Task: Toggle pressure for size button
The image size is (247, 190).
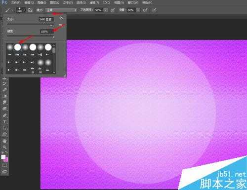Action: pos(154,10)
